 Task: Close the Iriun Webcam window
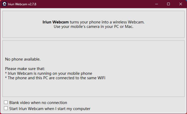pyautogui.click(x=181, y=4)
